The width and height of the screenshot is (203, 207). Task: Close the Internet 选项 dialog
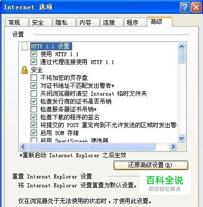pos(196,7)
